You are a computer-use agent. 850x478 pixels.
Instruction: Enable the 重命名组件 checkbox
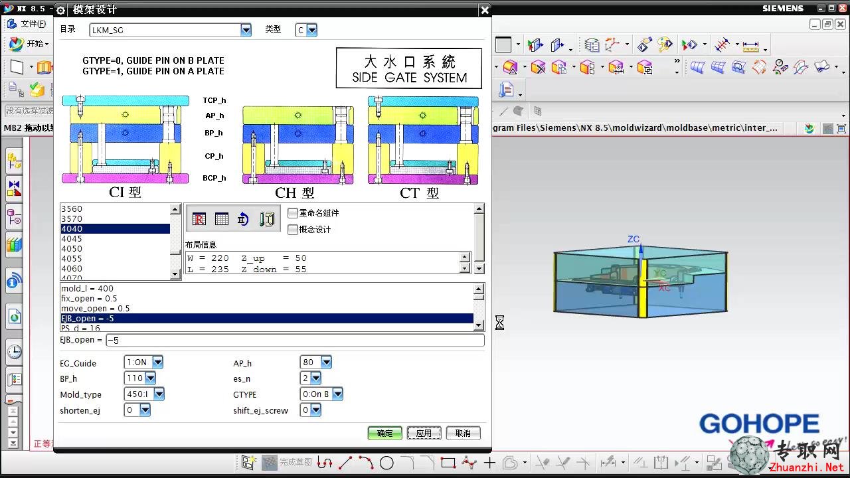click(x=293, y=213)
